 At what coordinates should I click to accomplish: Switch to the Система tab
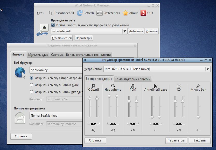coord(57,55)
